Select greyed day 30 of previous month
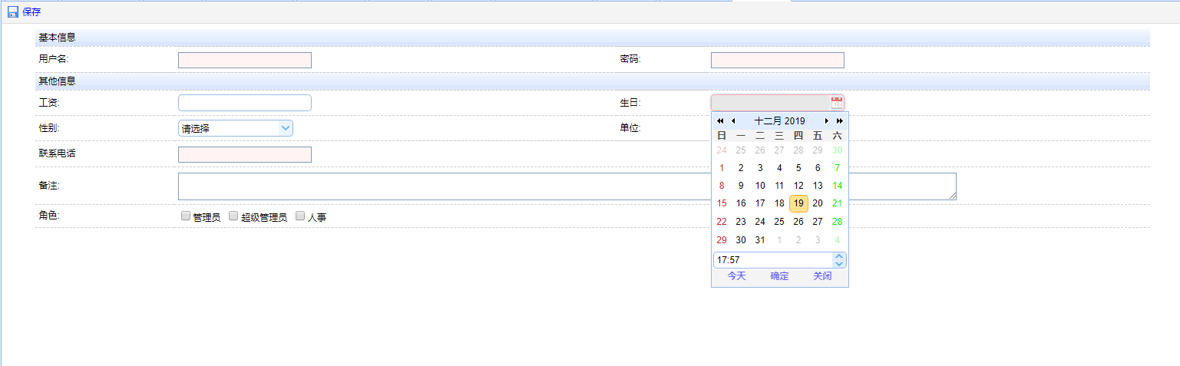 coord(837,150)
